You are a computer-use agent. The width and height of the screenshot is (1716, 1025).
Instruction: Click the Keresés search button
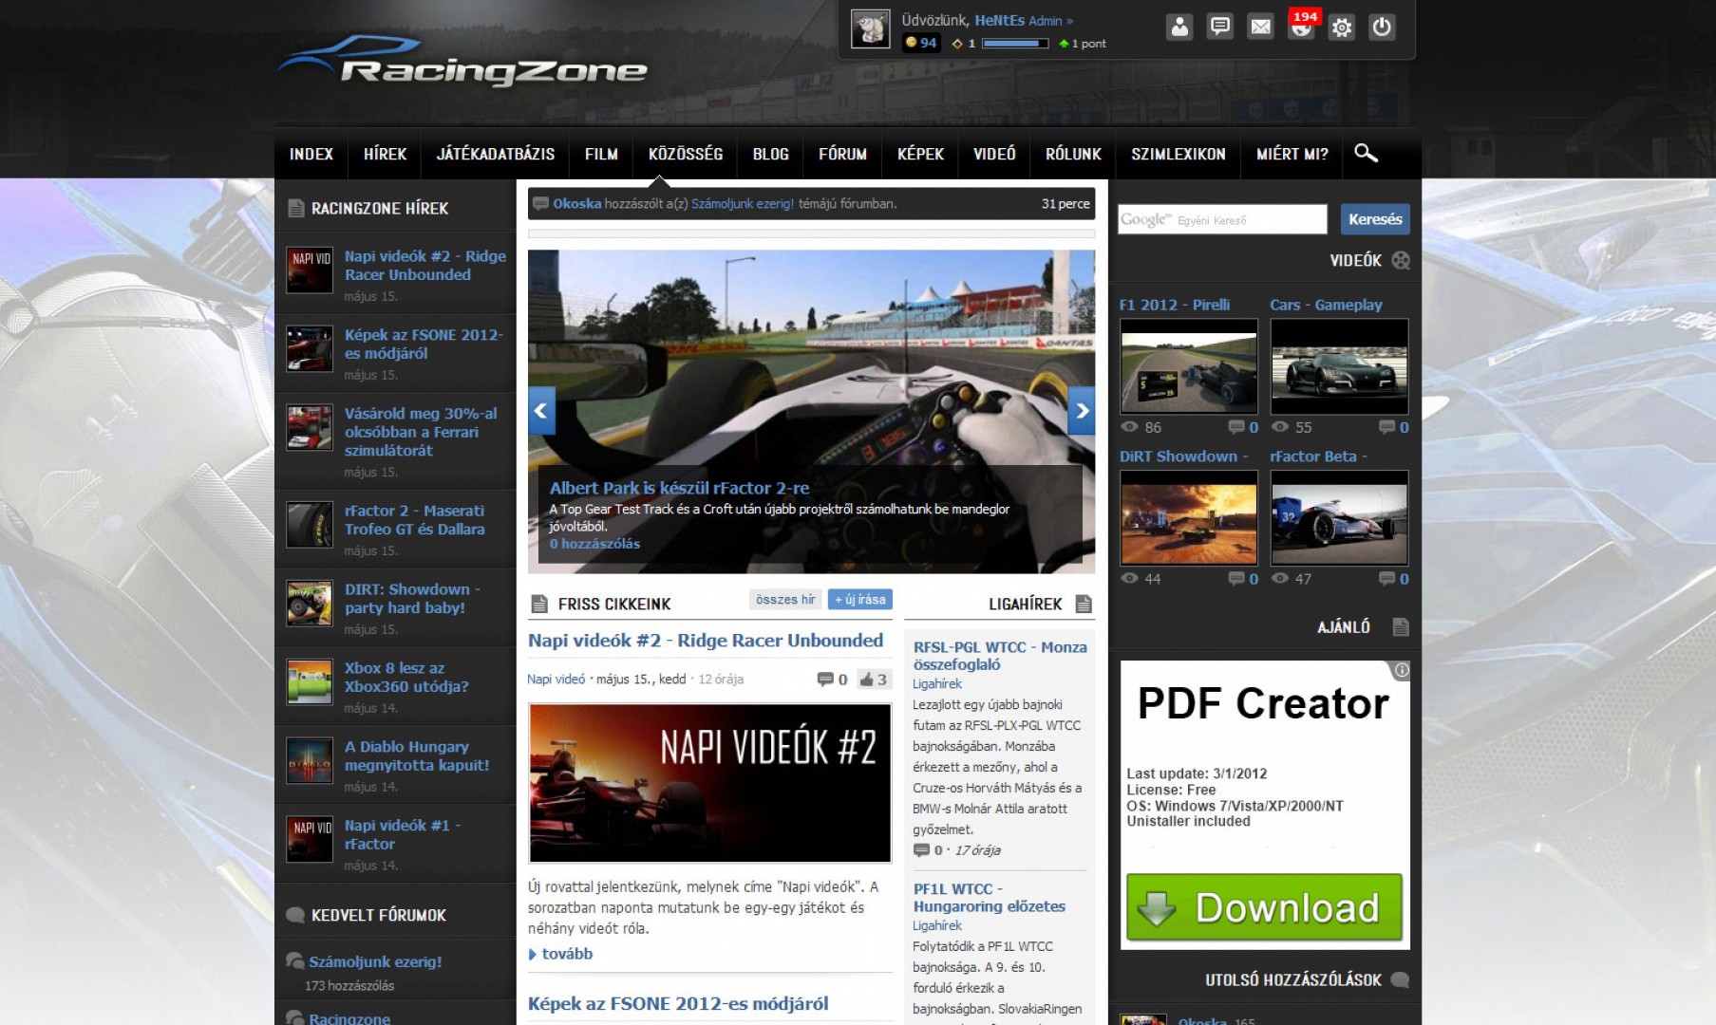click(x=1375, y=219)
